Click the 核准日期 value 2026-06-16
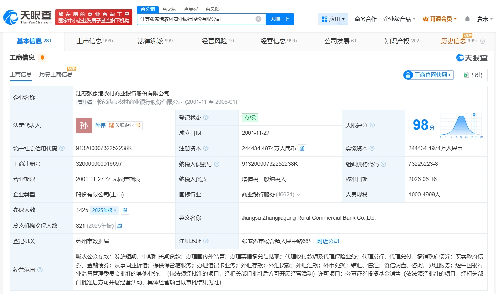Screen dimensions: 496x294 coord(423,179)
